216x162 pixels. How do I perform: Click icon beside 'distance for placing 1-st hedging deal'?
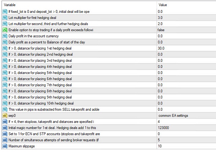[x=5, y=48]
